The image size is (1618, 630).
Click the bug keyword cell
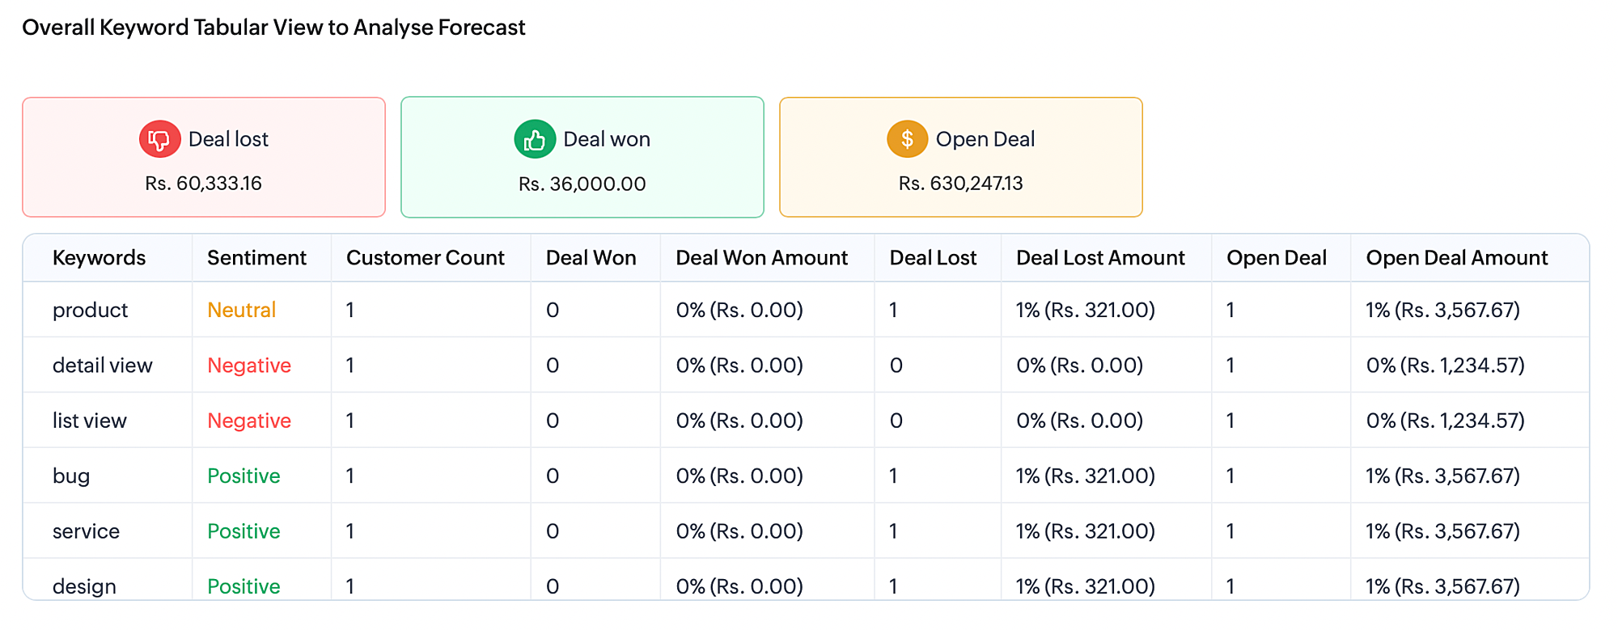[x=71, y=476]
